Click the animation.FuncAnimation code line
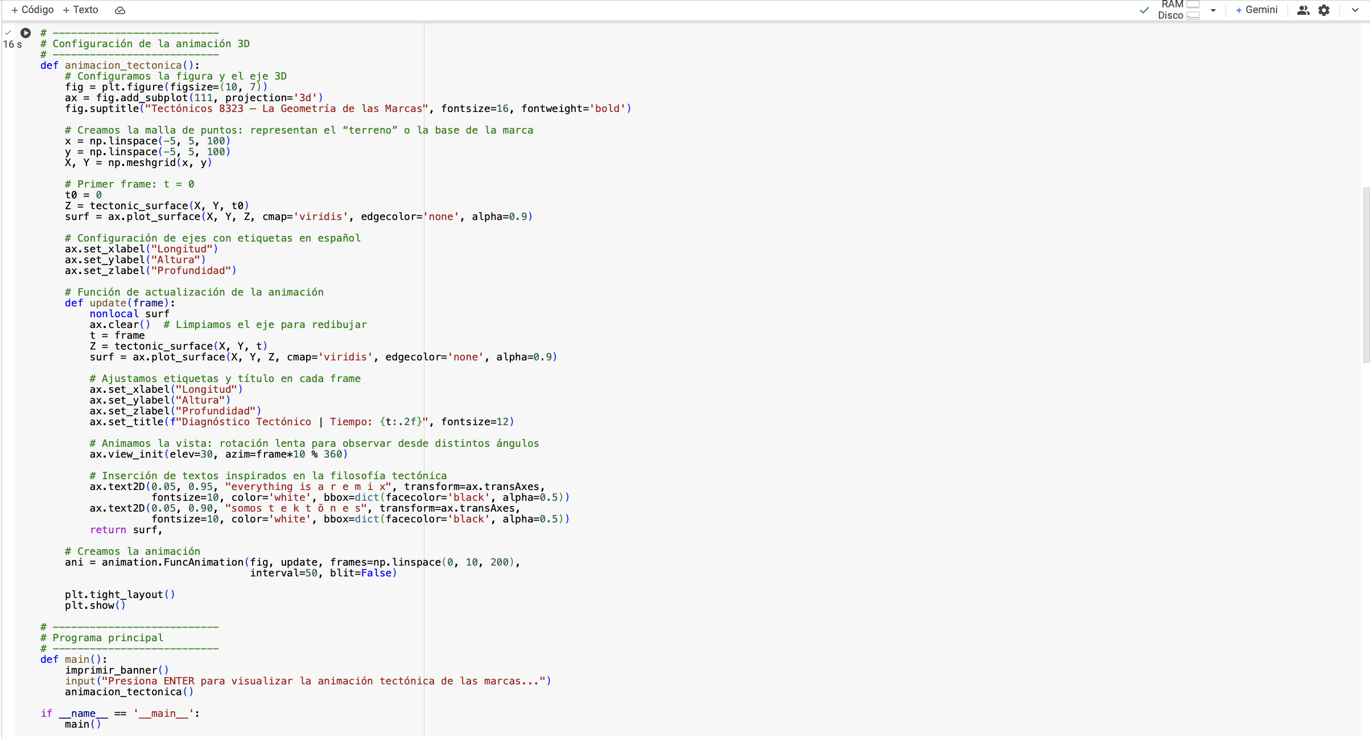Image resolution: width=1370 pixels, height=739 pixels. coord(292,562)
